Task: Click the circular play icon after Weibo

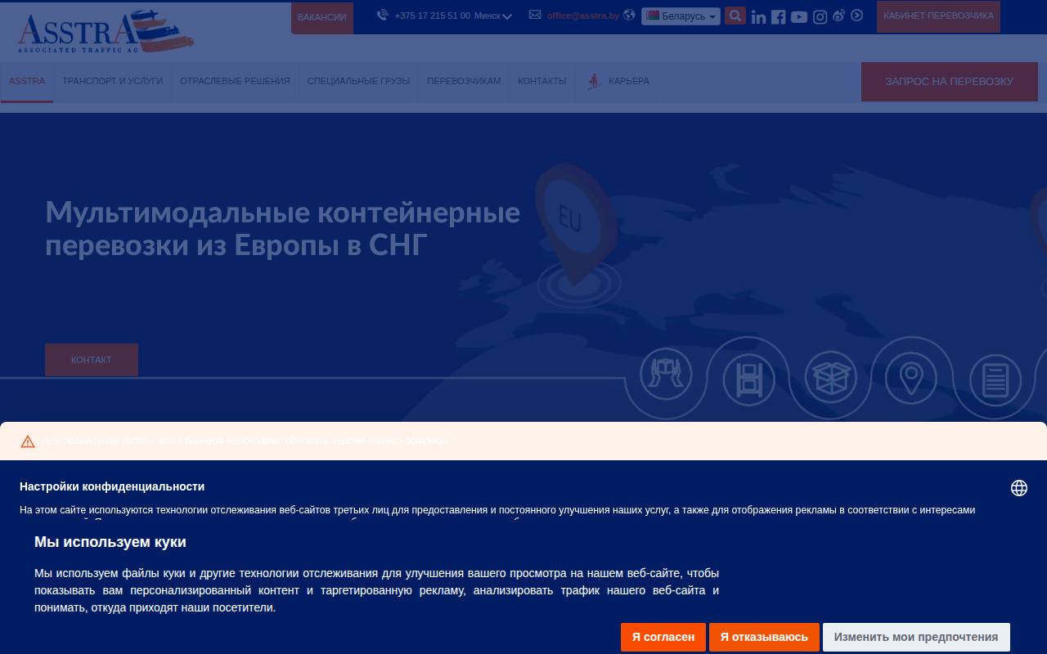Action: coord(856,16)
